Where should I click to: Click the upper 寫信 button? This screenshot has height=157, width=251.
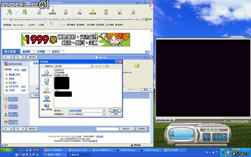pyautogui.click(x=20, y=57)
